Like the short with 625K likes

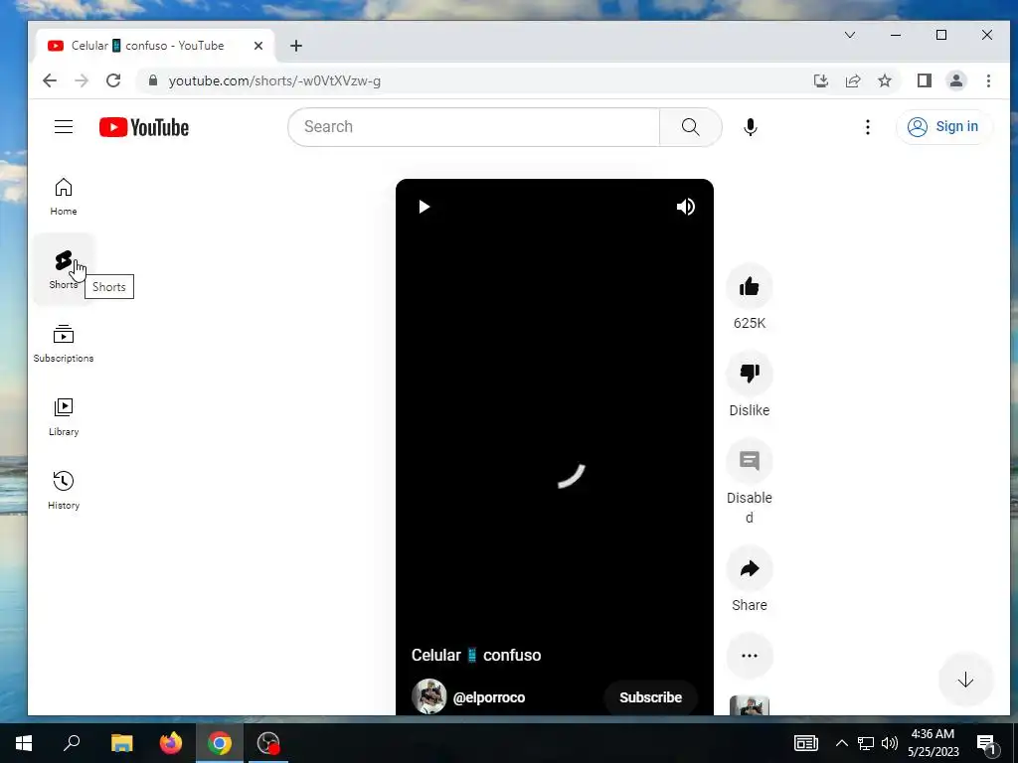pos(750,286)
